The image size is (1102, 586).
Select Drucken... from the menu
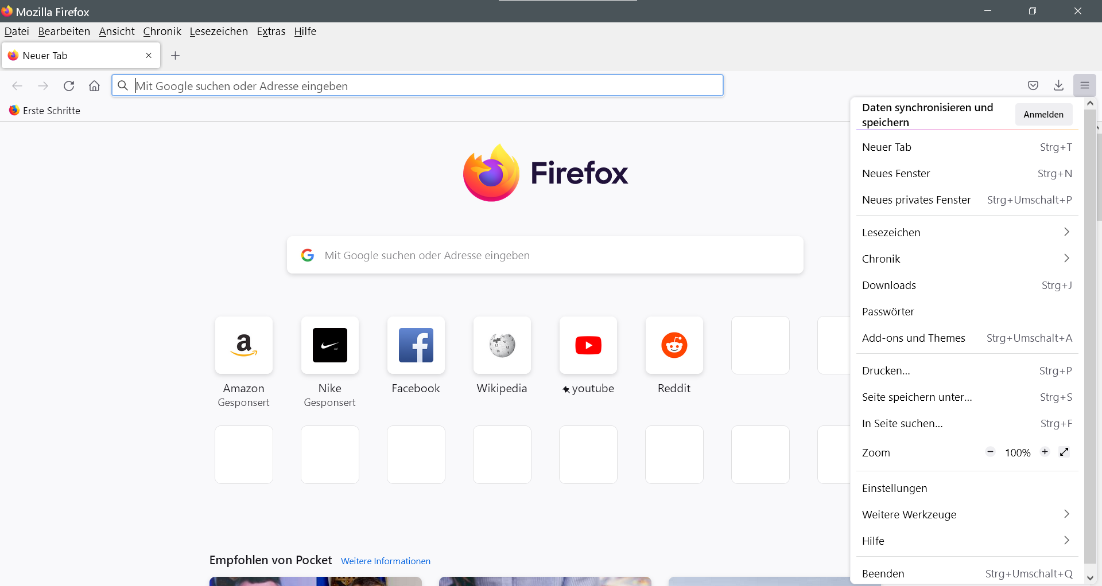pyautogui.click(x=967, y=371)
